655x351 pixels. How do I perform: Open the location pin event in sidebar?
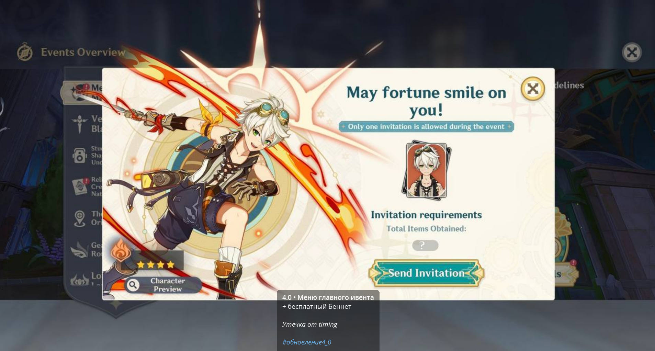coord(80,218)
